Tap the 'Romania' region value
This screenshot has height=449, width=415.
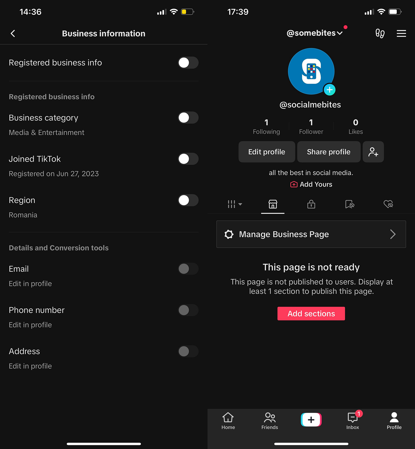point(23,215)
